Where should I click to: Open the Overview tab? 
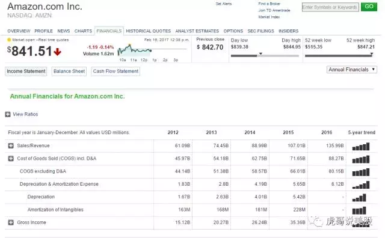click(x=19, y=31)
